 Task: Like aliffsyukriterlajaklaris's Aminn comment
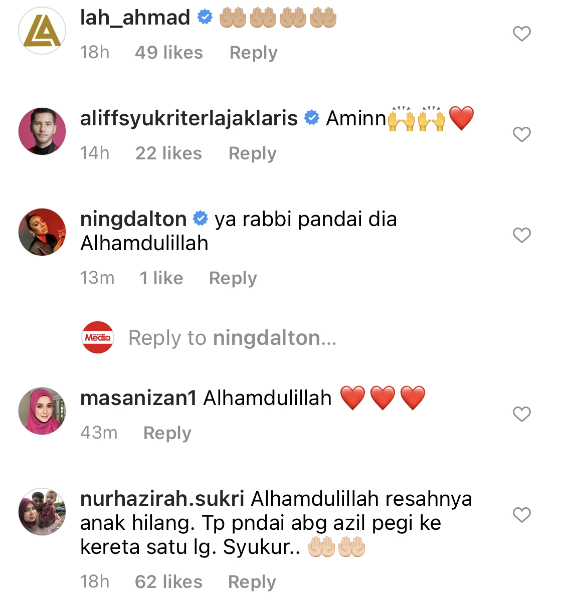(x=521, y=134)
